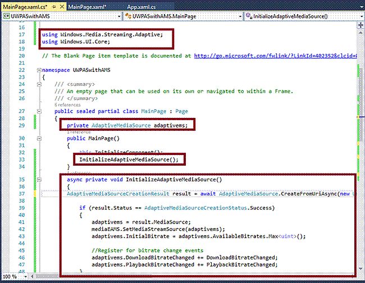Screen dimensions: 365x283
Task: Click 'adaptivems.DownloadBitrateChanged' event line
Action: [x=185, y=258]
